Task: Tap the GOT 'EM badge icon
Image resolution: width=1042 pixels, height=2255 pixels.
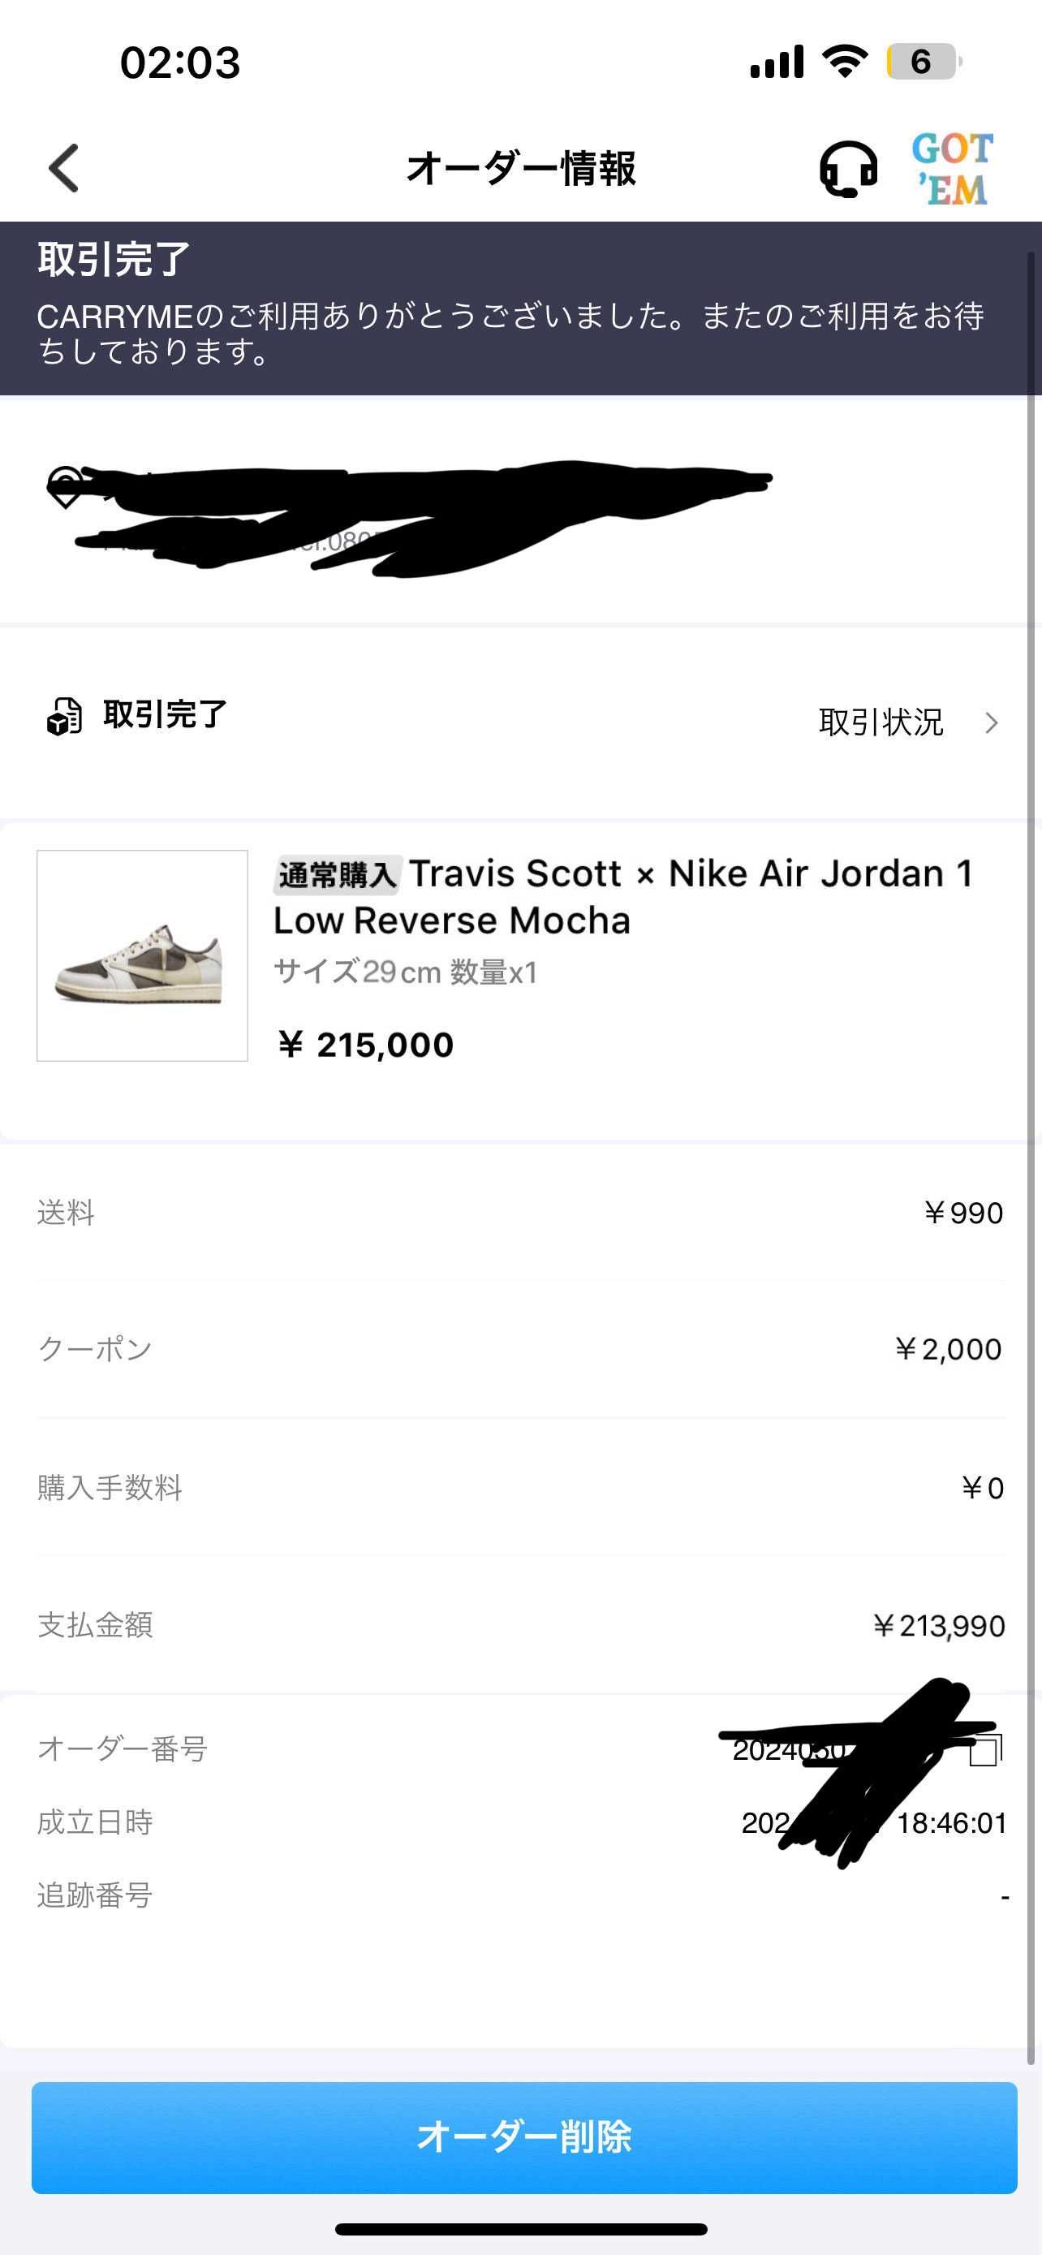Action: (952, 168)
